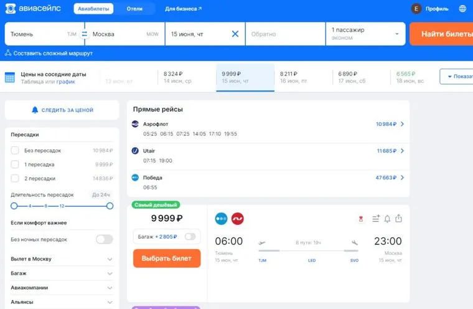Click the bell icon on ticket card
Viewport: 473px width, 309px height.
coord(387,219)
